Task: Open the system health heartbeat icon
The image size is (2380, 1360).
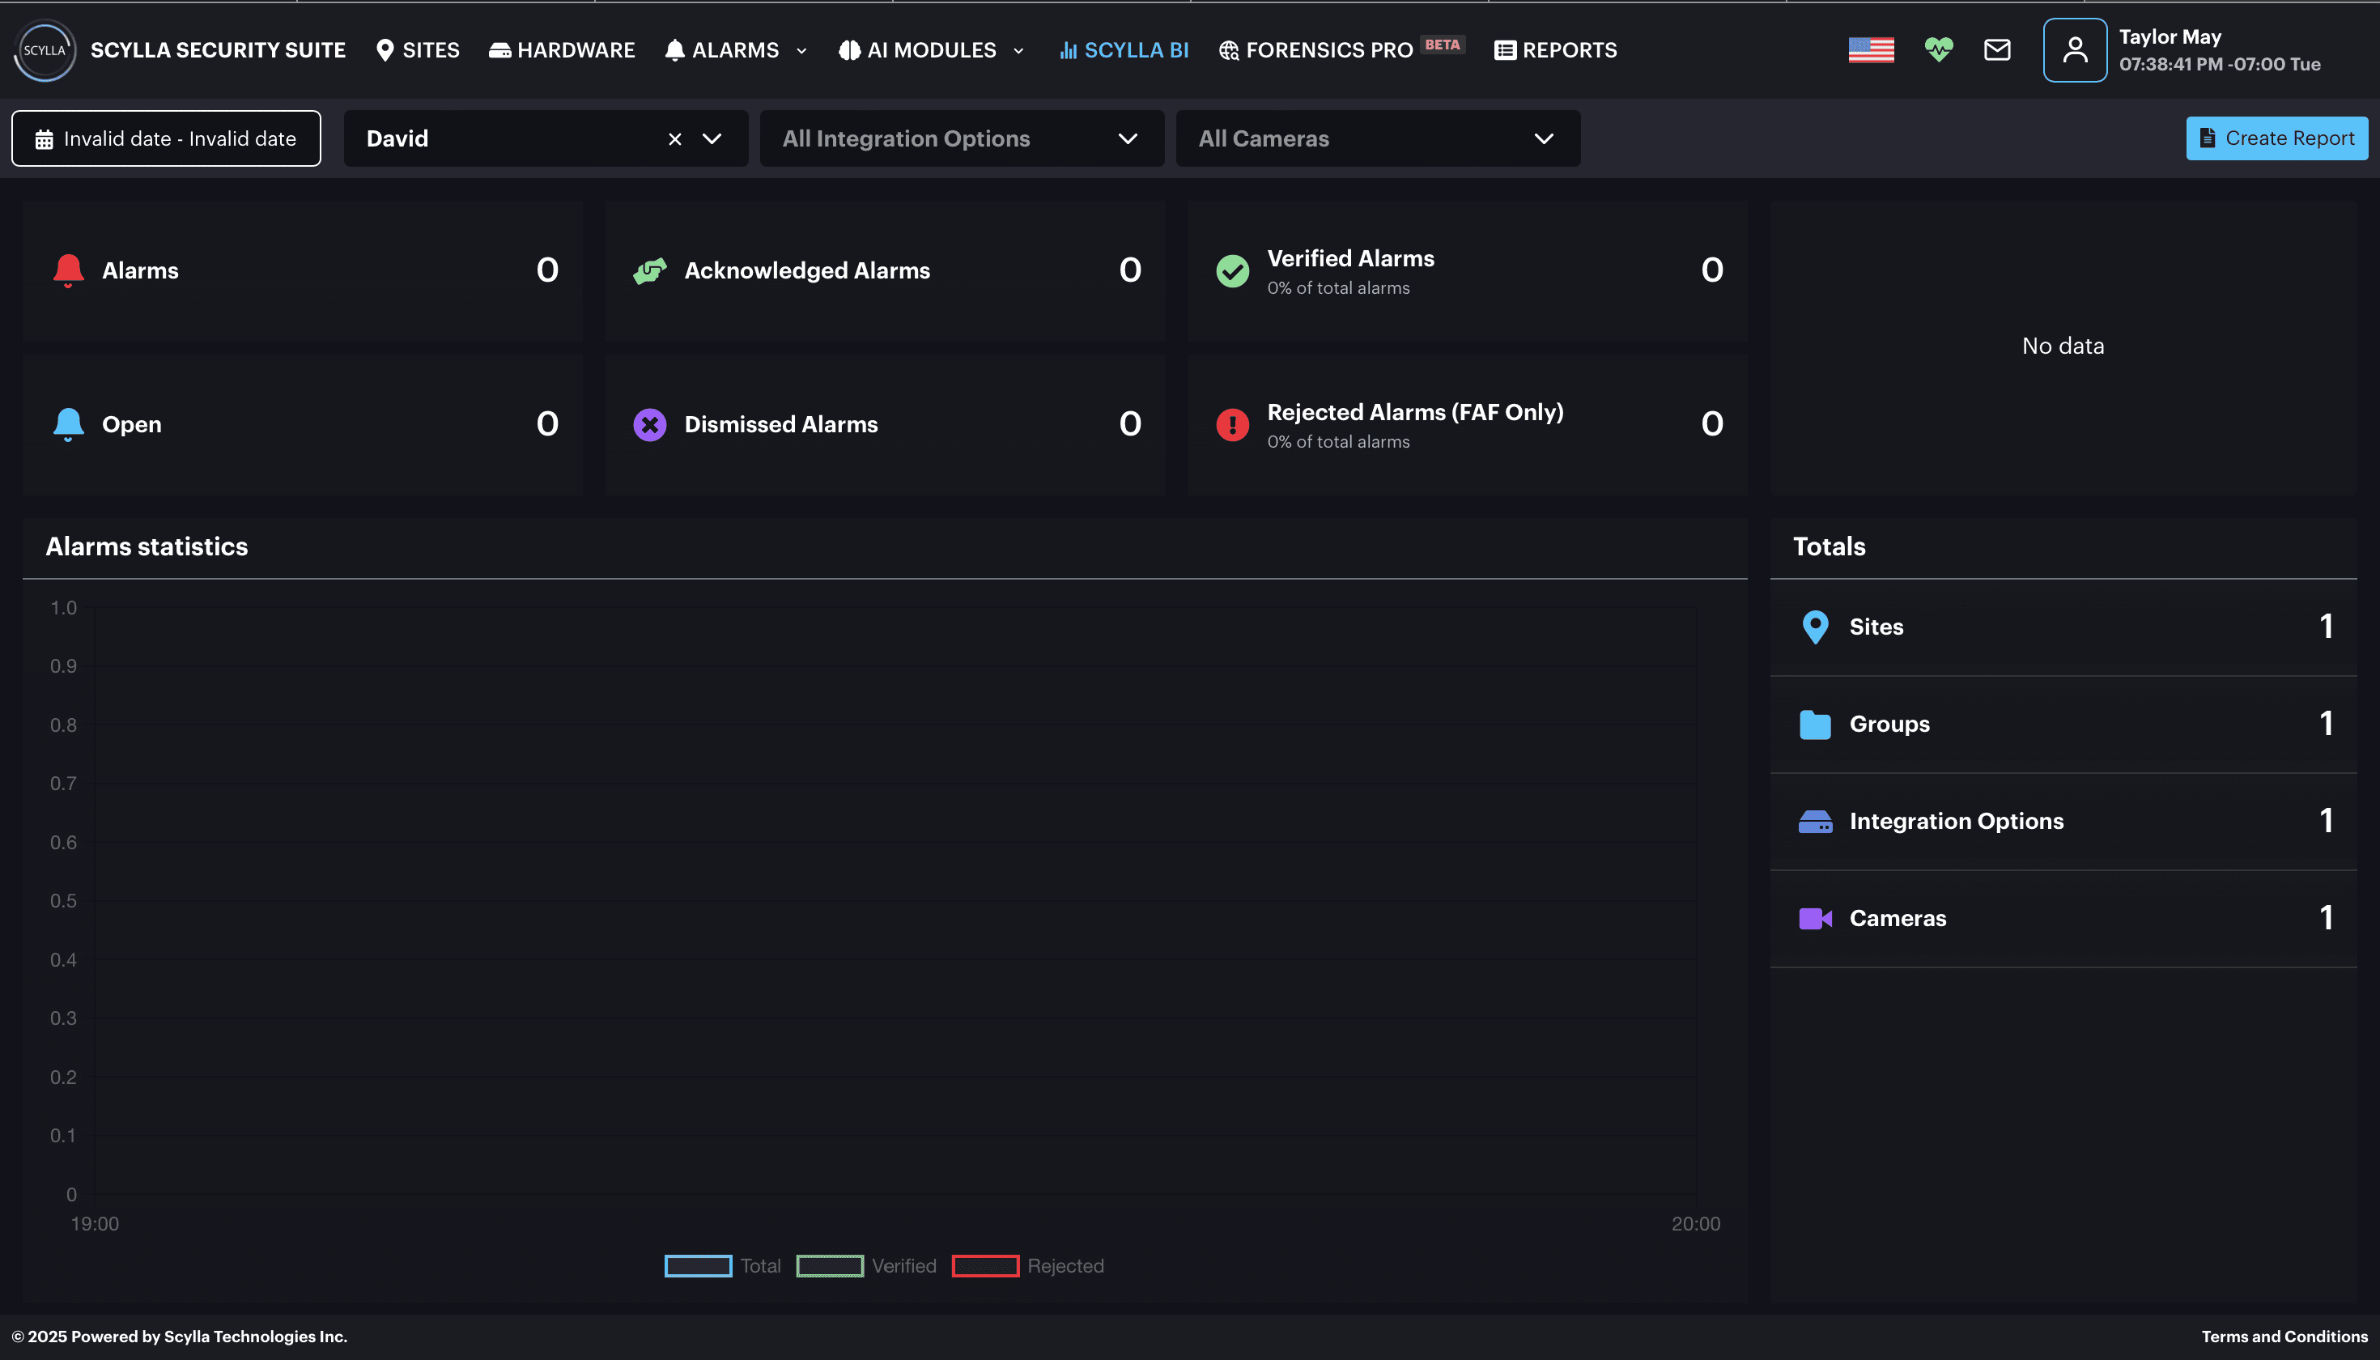Action: tap(1938, 50)
